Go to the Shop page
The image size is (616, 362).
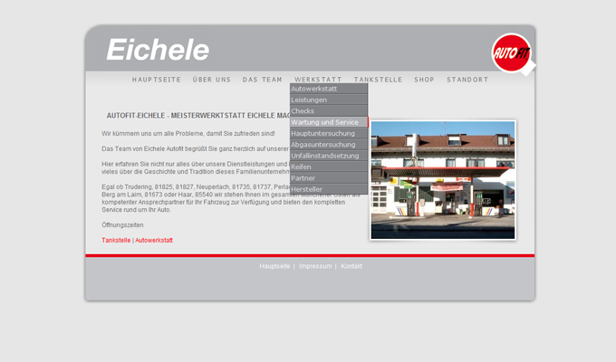point(424,80)
